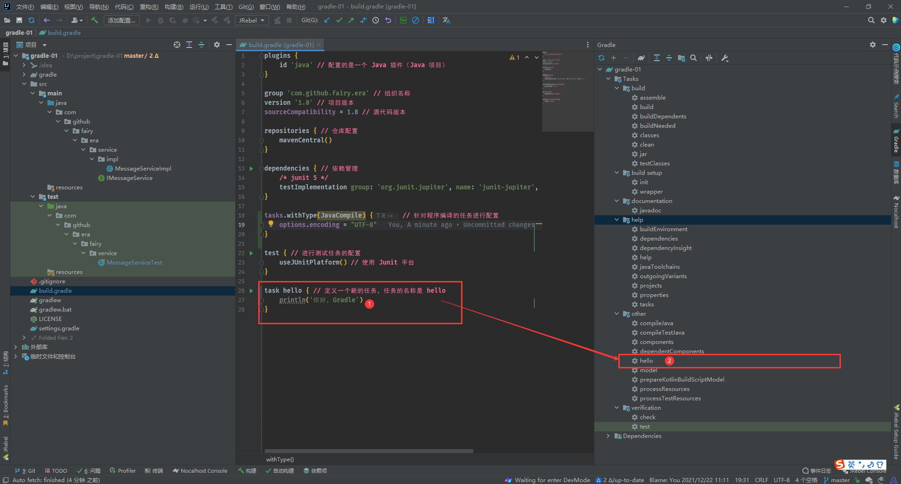Click Collapse All in Gradle panel
The height and width of the screenshot is (484, 901).
669,58
